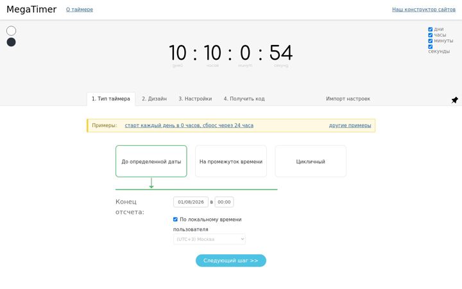Open the 2. Дизайн tab
Screen dimensions: 462x289
point(154,99)
